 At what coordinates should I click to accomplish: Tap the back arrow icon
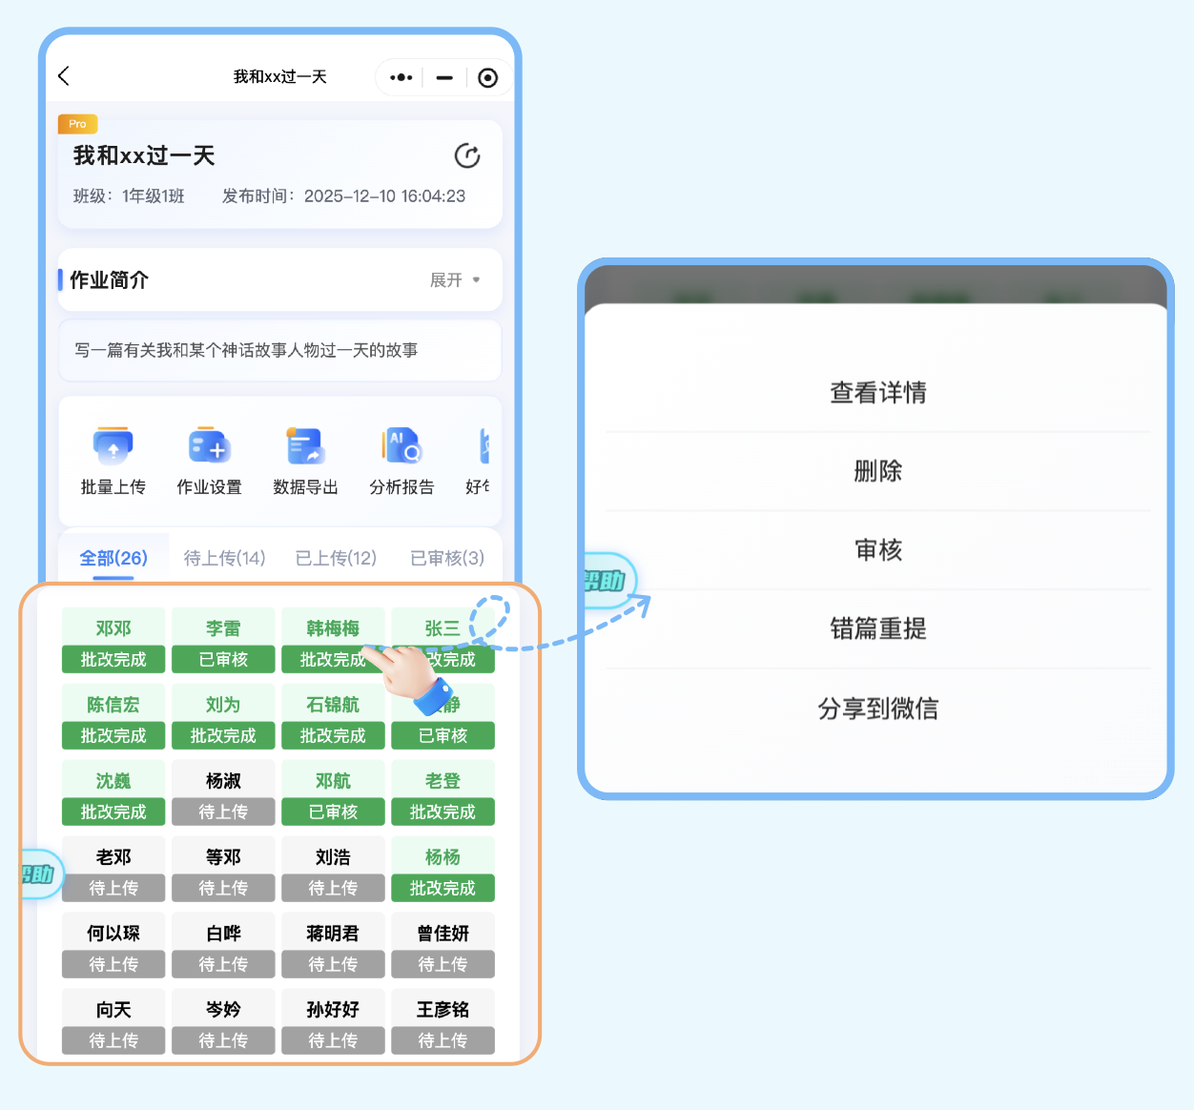tap(64, 76)
